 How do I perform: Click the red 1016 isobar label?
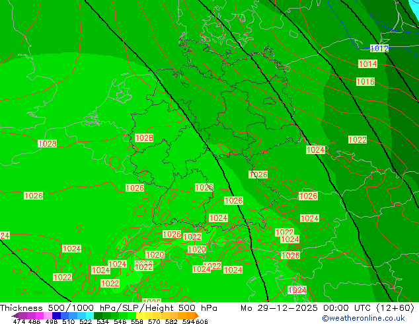pos(365,81)
